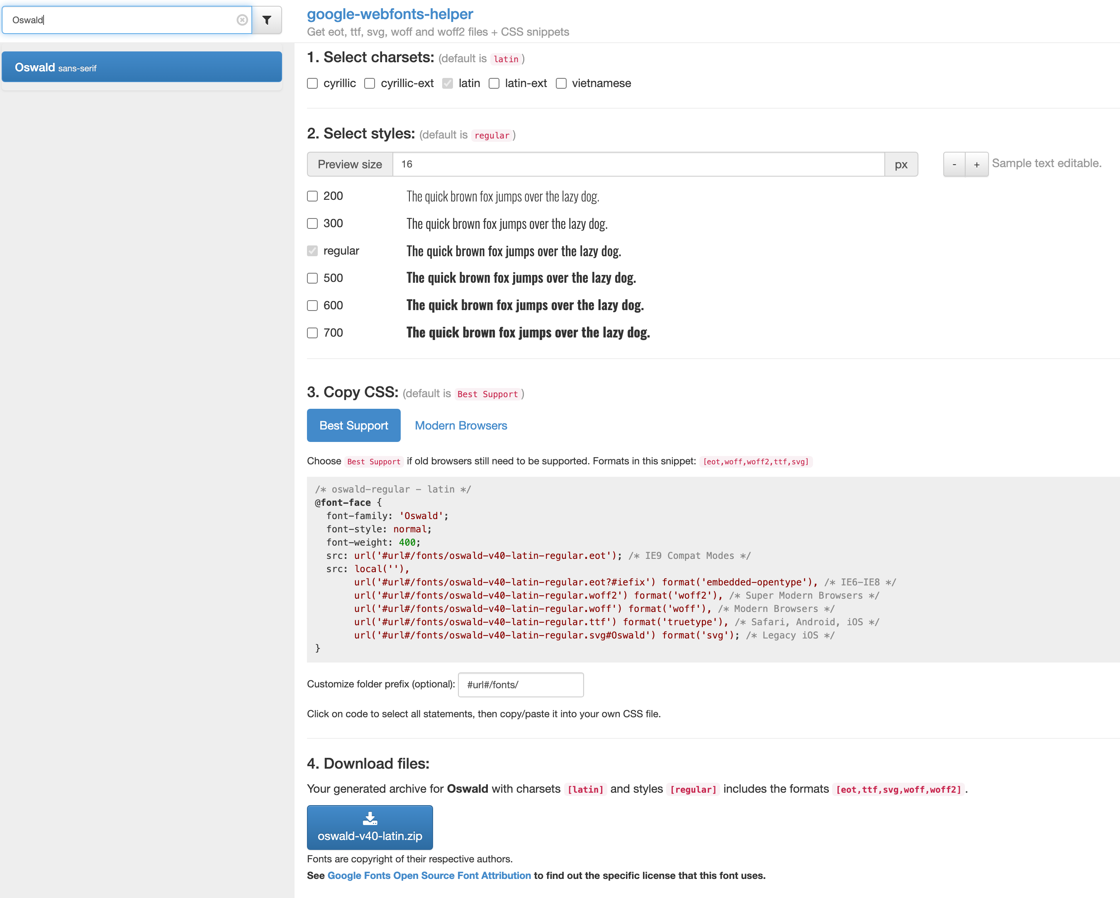Toggle the regular style checkbox

pyautogui.click(x=312, y=251)
